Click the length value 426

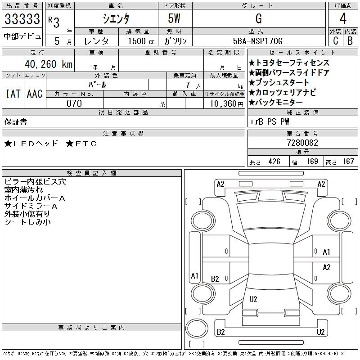(274, 162)
